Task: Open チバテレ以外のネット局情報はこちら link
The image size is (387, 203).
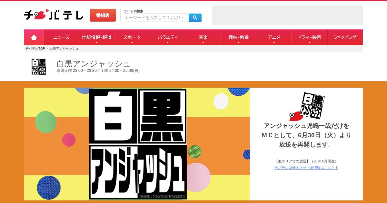Action: point(306,168)
